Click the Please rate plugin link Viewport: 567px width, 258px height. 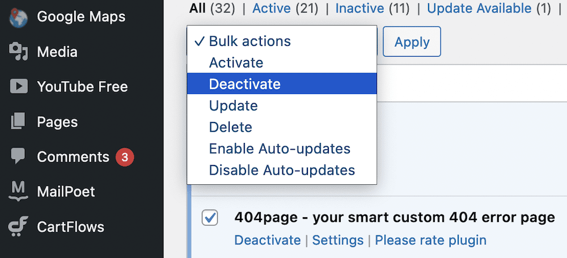point(430,240)
